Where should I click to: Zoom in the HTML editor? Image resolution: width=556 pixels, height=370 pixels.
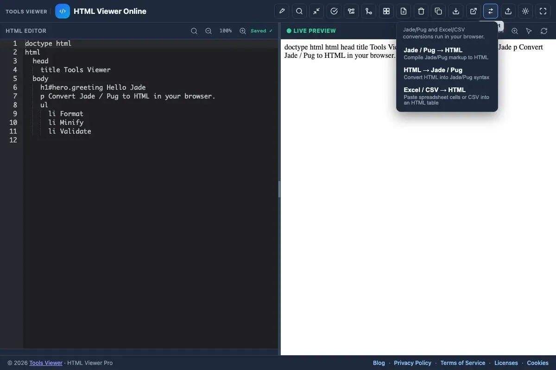point(243,31)
